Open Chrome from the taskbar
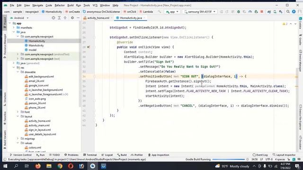The image size is (303, 170). pos(60,166)
